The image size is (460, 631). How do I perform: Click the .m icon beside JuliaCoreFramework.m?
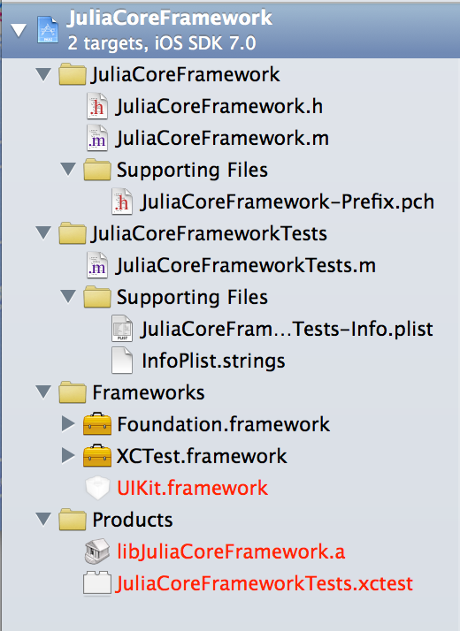click(97, 138)
